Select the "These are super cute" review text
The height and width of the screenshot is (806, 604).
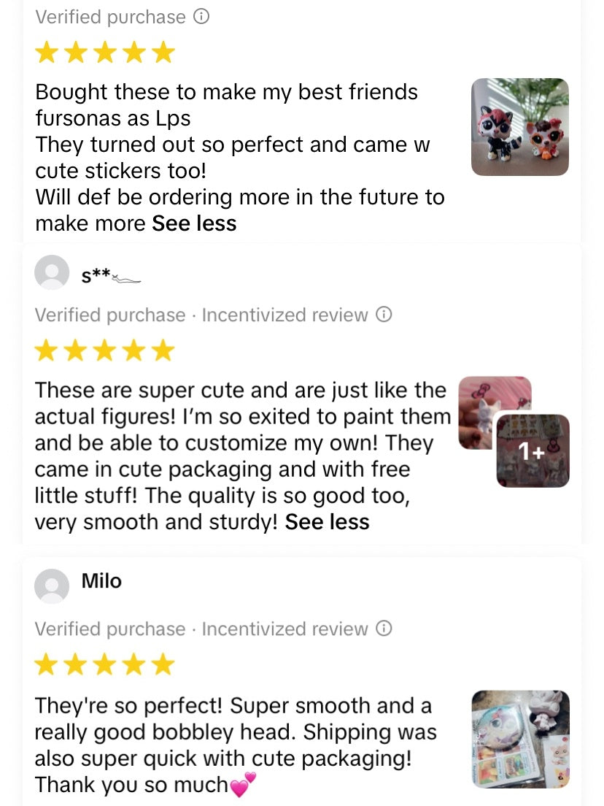(241, 456)
